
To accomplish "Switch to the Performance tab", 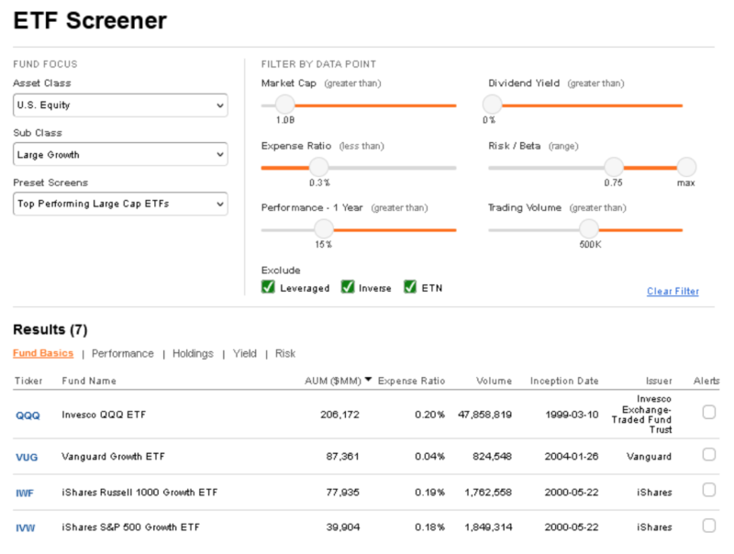I will tap(123, 354).
